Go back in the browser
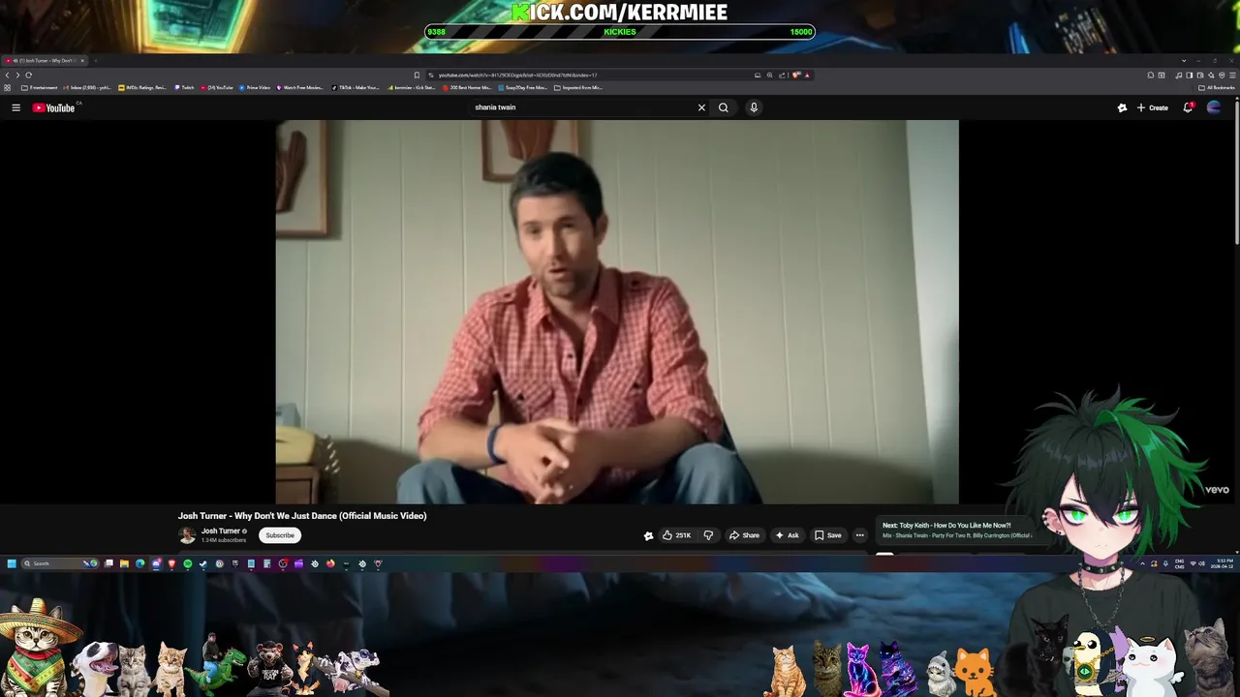 pos(7,75)
